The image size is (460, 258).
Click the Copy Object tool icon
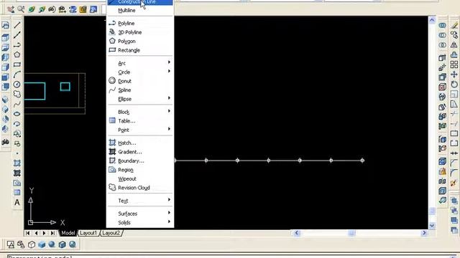point(454,35)
